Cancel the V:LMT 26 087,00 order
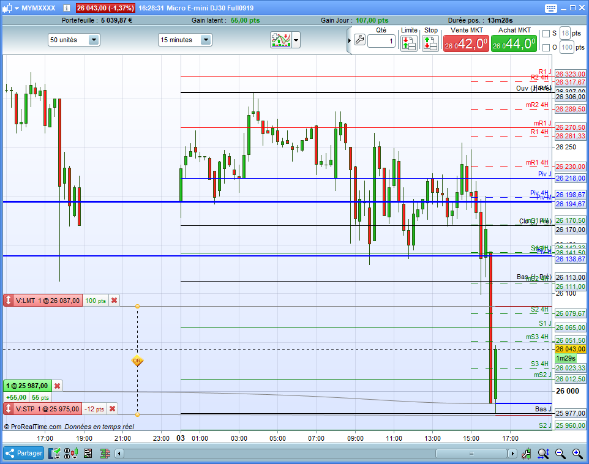The width and height of the screenshot is (589, 464). (x=114, y=300)
